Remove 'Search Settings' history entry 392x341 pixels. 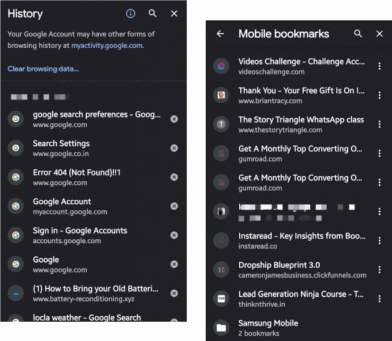pos(174,148)
